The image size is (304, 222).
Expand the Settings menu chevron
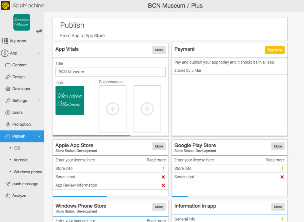click(39, 101)
